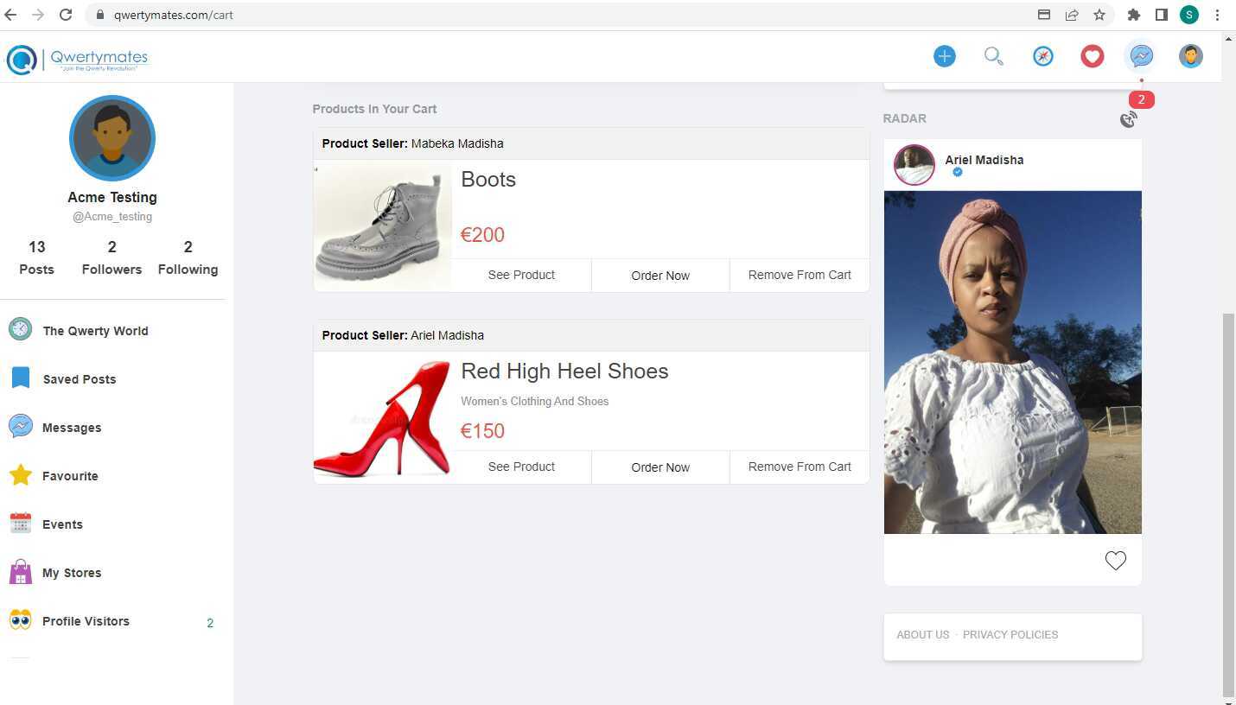Open the red heart notifications icon
1236x705 pixels.
pyautogui.click(x=1093, y=56)
